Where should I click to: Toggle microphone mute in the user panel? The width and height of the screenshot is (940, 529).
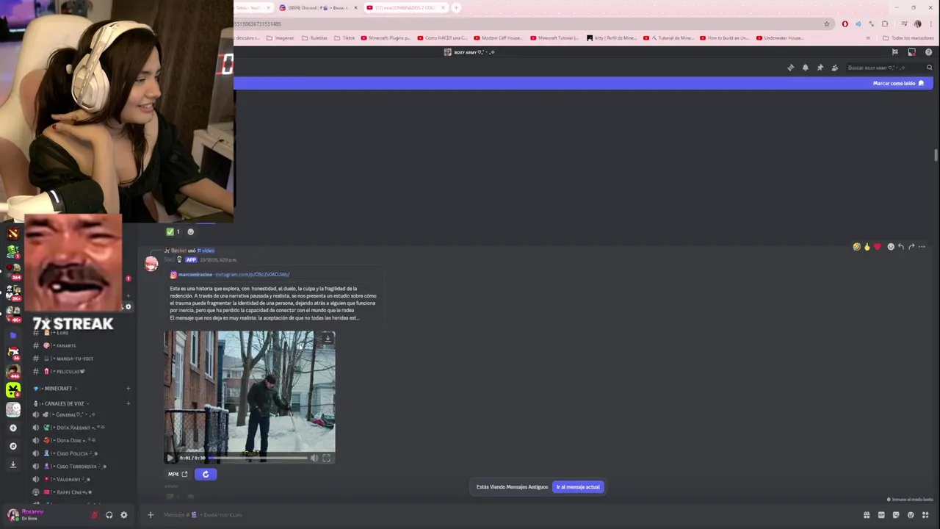(x=94, y=515)
